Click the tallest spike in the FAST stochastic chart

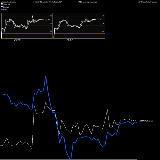(x=33, y=15)
